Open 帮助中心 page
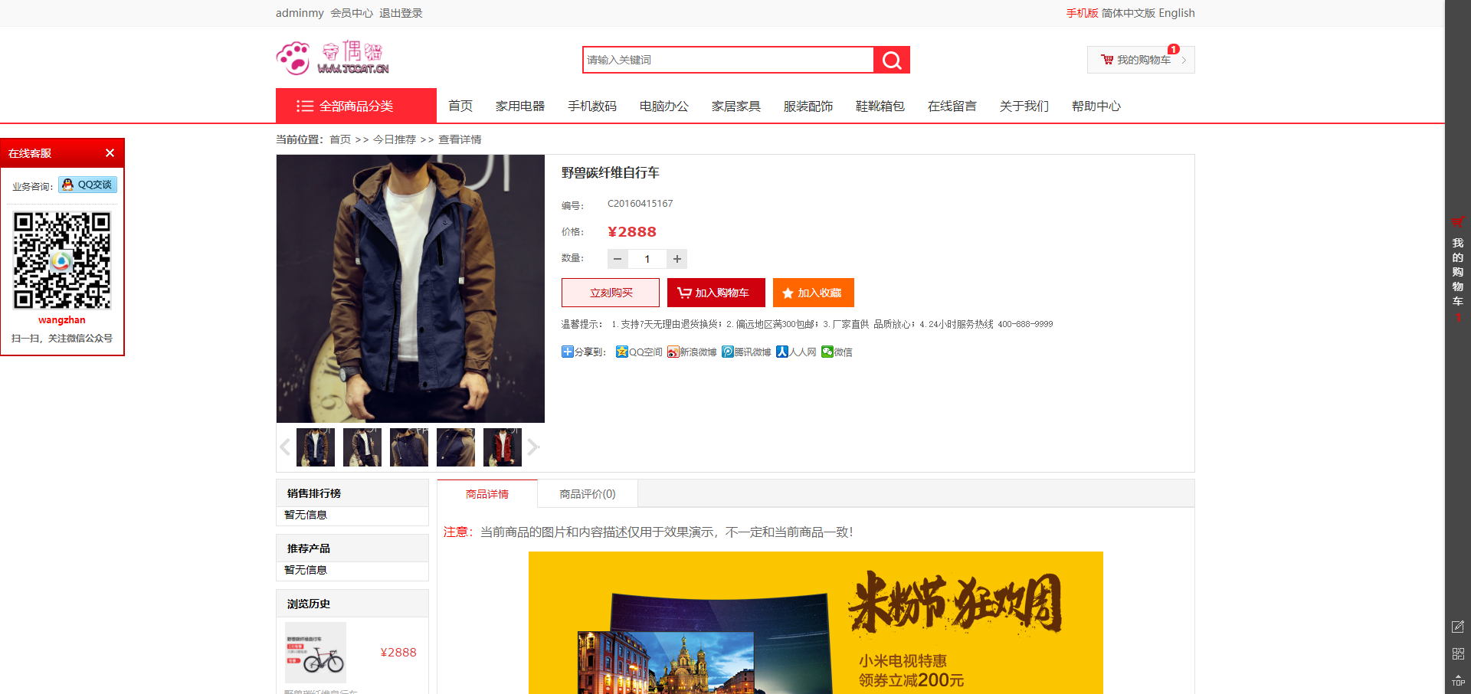The width and height of the screenshot is (1471, 694). point(1096,106)
